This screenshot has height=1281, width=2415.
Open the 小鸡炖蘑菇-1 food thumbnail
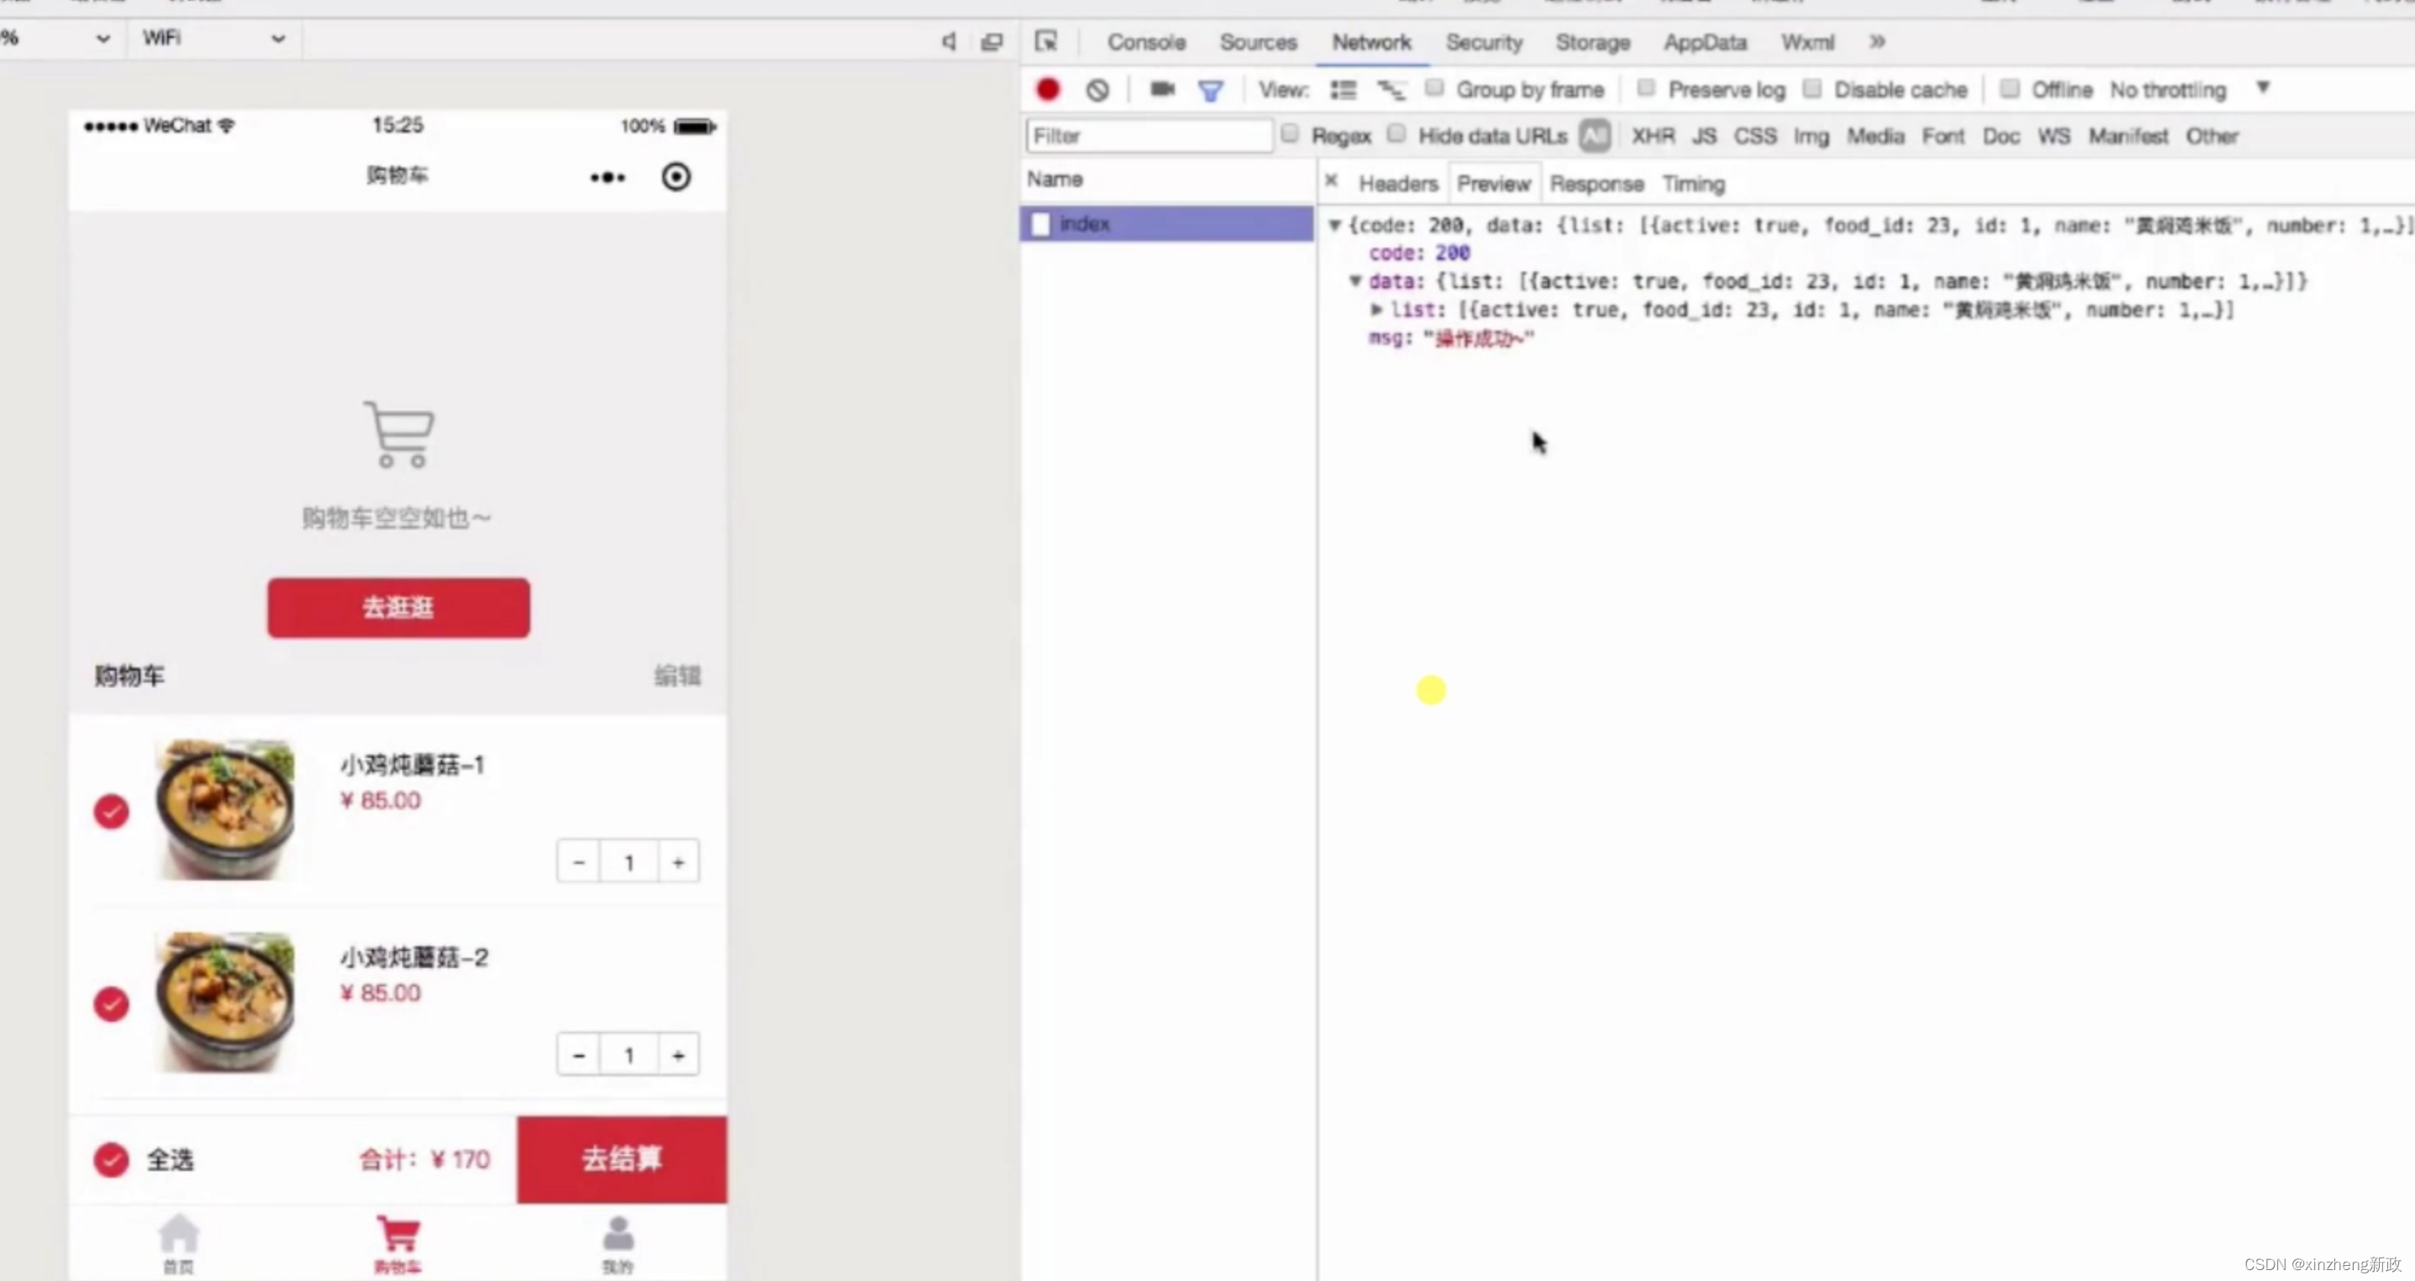[225, 809]
